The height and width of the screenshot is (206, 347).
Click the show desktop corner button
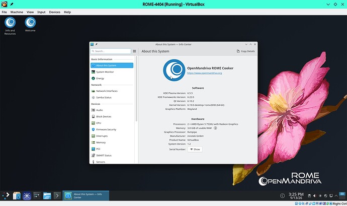(342, 195)
